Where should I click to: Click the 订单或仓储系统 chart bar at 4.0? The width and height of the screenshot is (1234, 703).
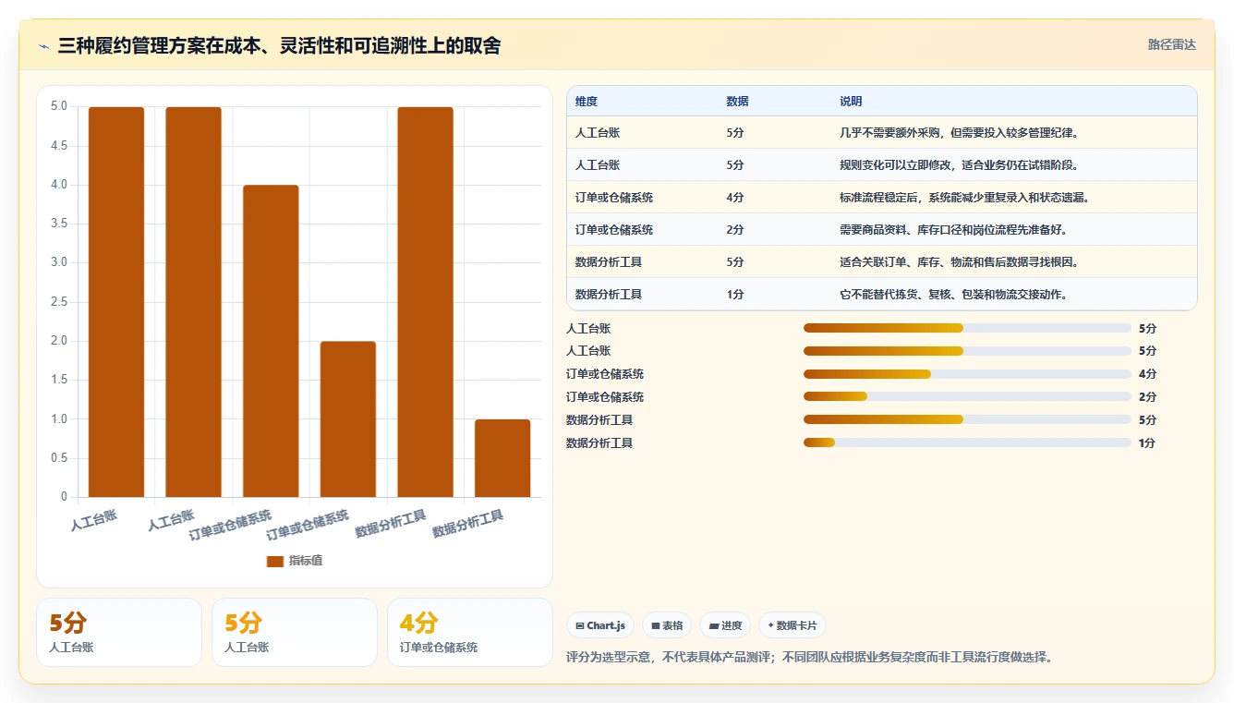click(x=271, y=341)
